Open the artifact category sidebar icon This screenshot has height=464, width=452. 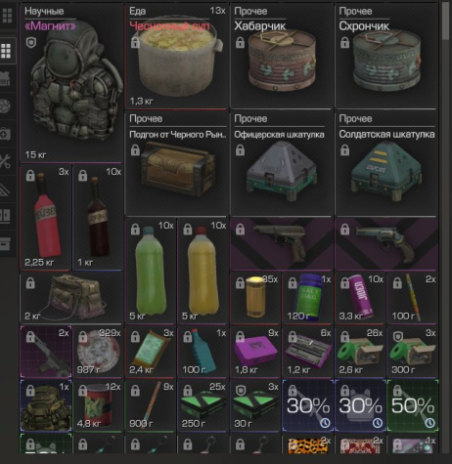(x=5, y=106)
